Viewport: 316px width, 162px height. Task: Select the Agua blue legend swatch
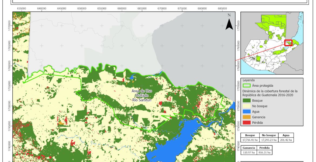[247, 112]
